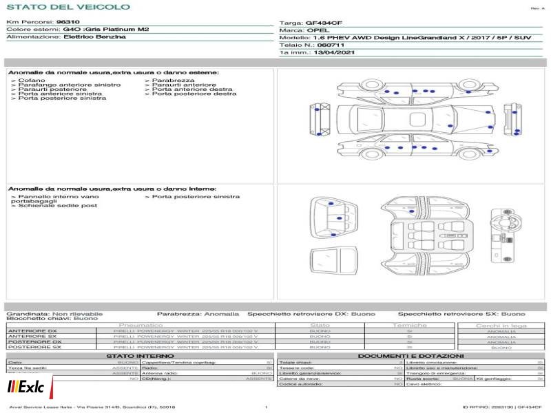Click 'Porta posteriore destra' entry
The height and width of the screenshot is (413, 551).
point(191,94)
